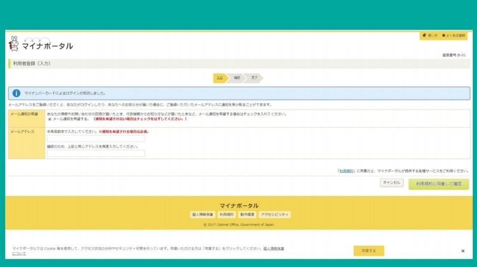Open 使い方 usage guide in header

(430, 36)
